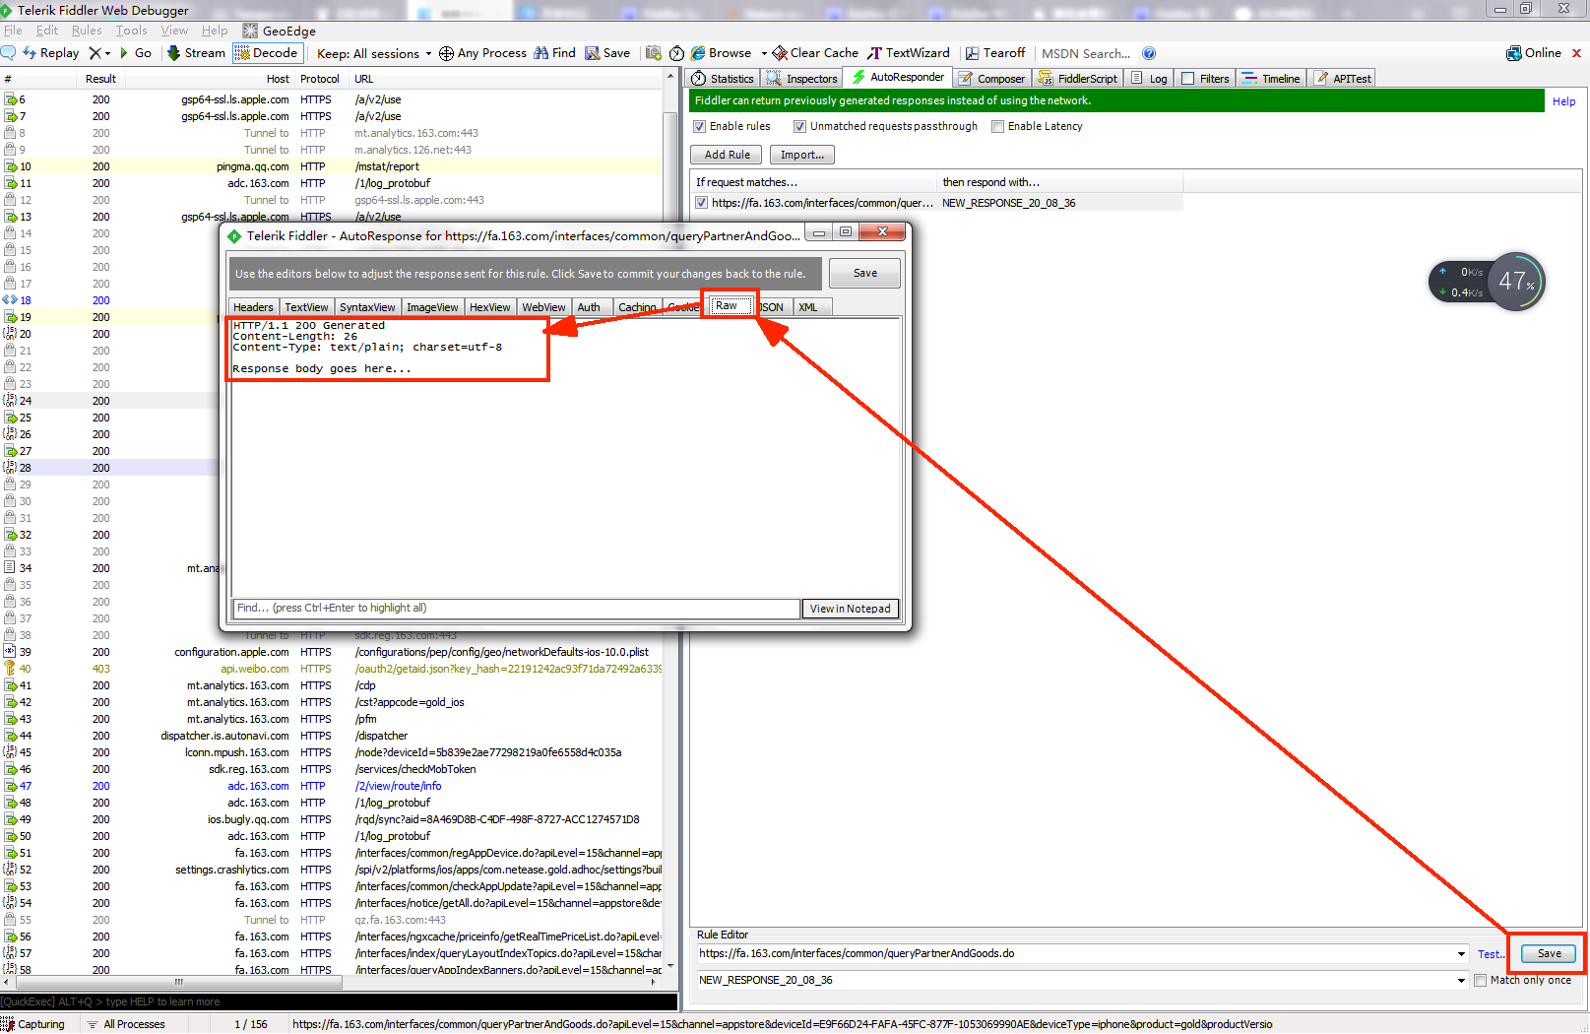This screenshot has width=1590, height=1034.
Task: Click the All Processes status bar filter
Action: [126, 1024]
